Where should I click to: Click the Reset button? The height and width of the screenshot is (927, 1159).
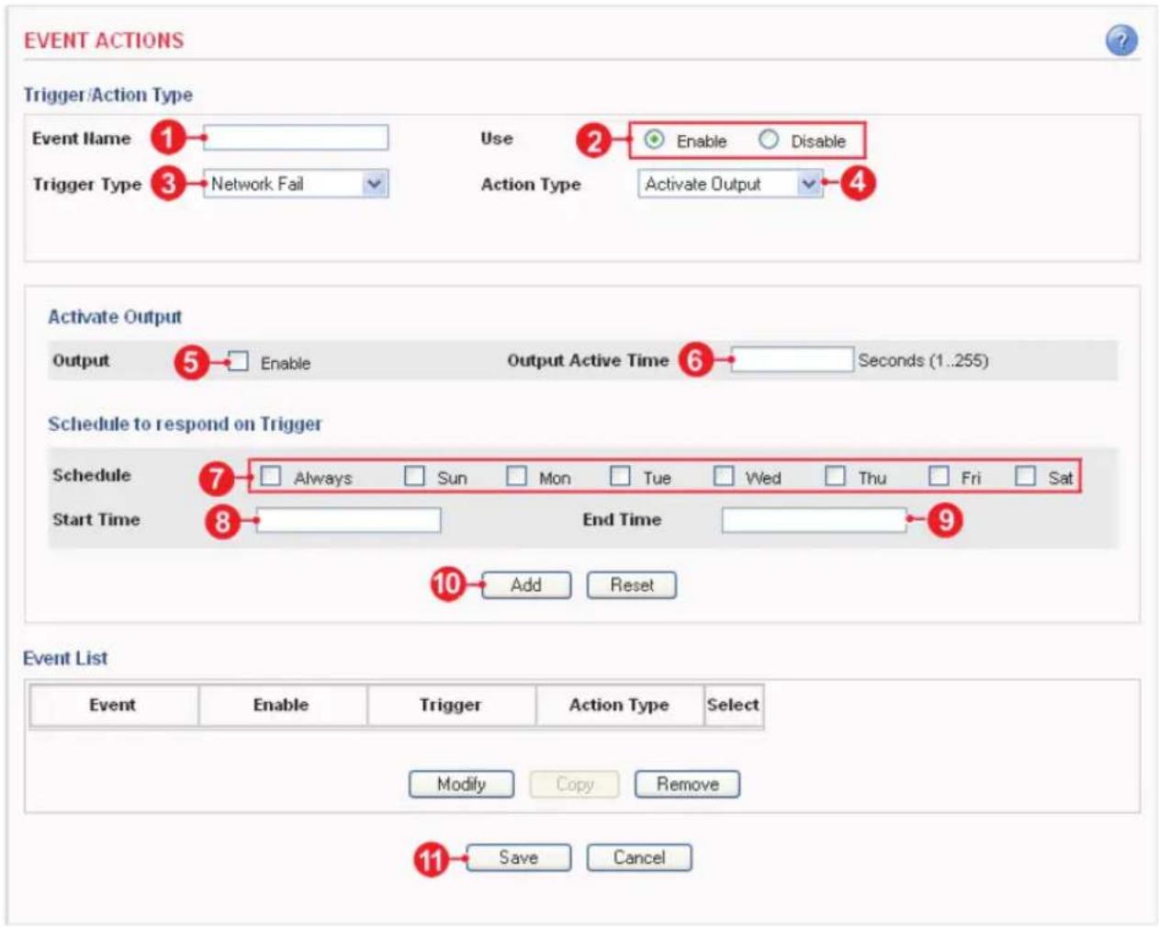coord(632,585)
